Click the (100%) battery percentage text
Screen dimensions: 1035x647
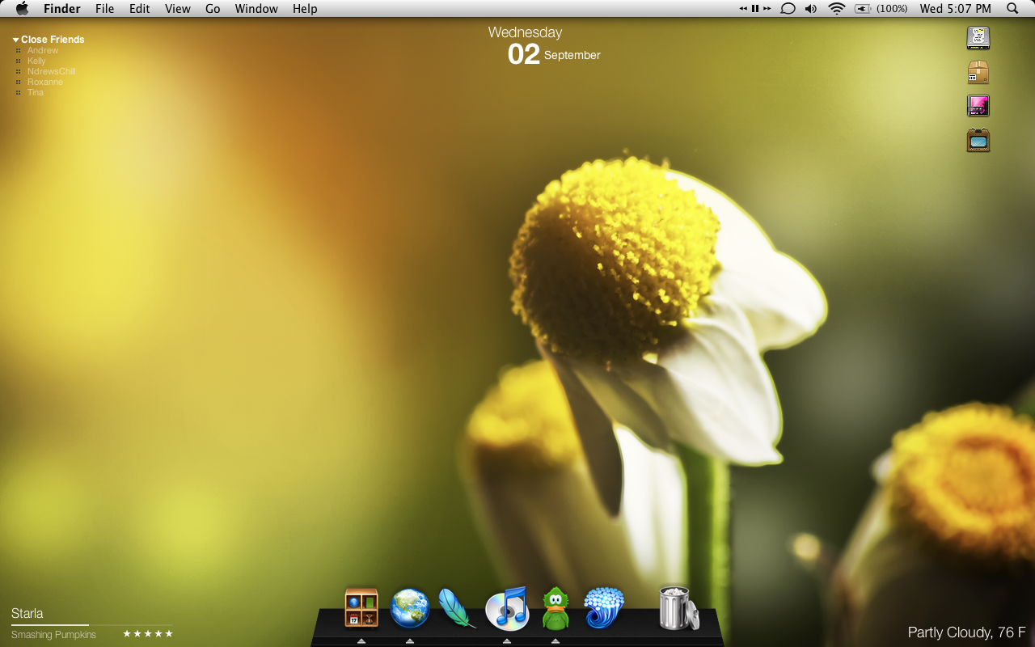pyautogui.click(x=892, y=9)
